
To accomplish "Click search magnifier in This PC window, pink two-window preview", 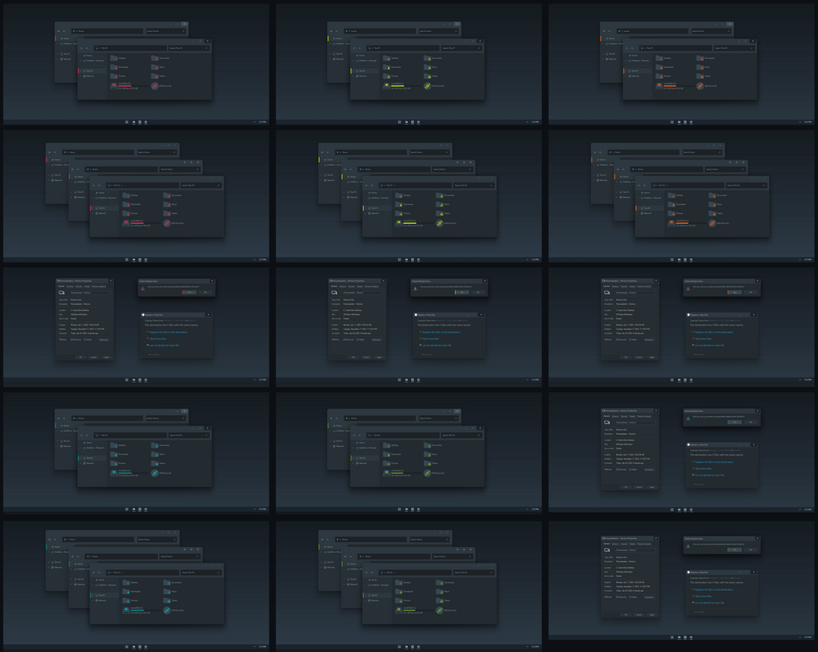I will pyautogui.click(x=206, y=48).
